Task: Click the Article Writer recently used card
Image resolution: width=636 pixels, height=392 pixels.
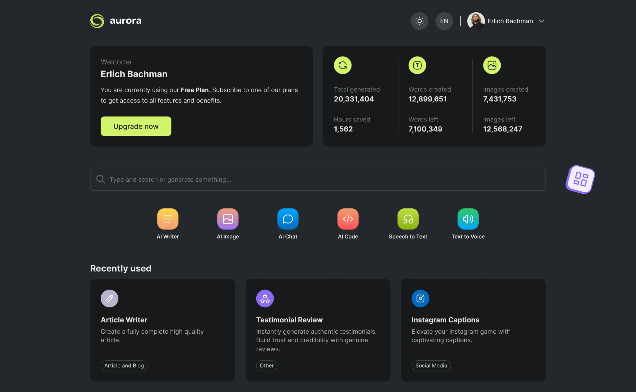Action: coord(162,330)
